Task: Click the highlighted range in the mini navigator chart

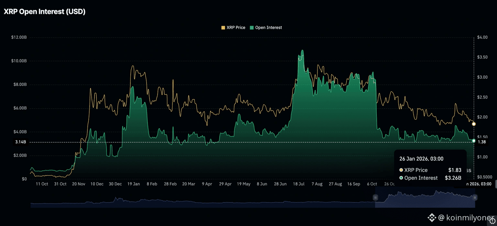Action: [425, 199]
